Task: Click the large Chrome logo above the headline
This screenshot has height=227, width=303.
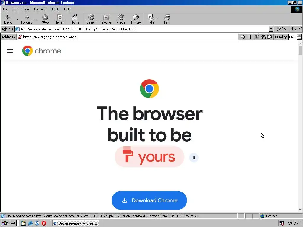Action: (149, 89)
